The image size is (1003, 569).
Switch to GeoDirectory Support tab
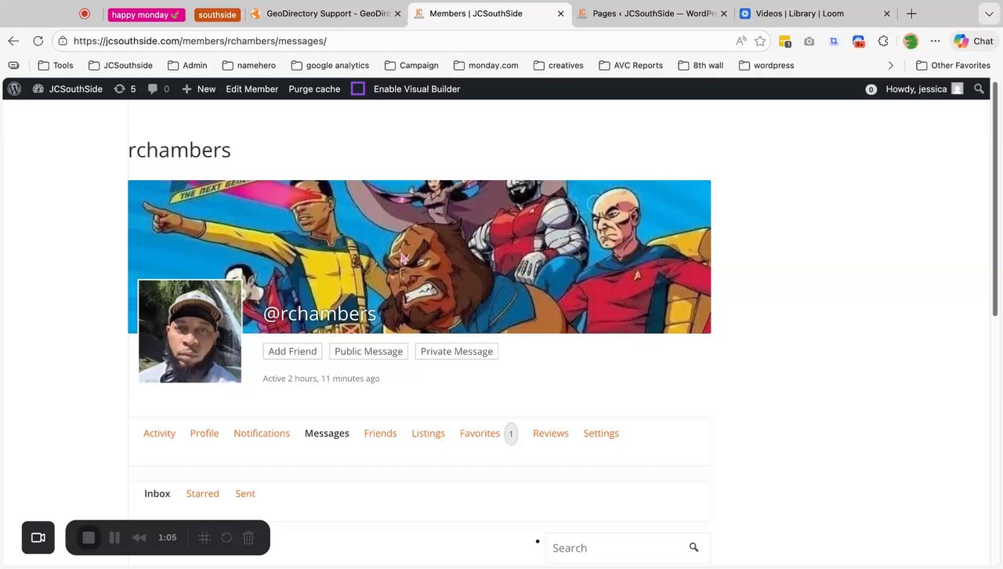coord(325,13)
